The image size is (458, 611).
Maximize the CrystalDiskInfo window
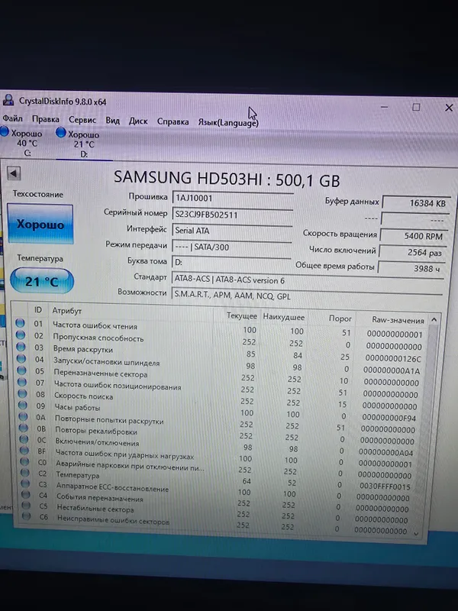pyautogui.click(x=416, y=107)
